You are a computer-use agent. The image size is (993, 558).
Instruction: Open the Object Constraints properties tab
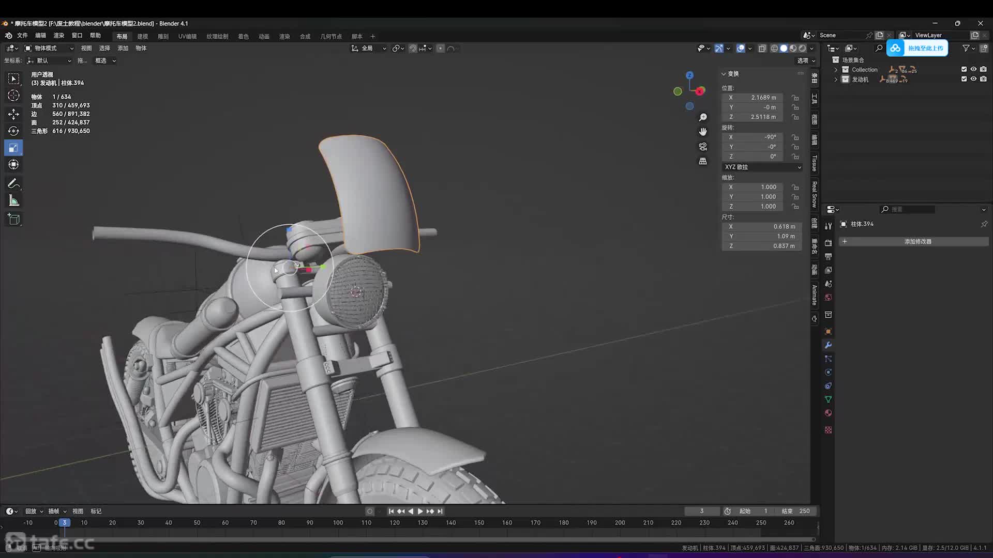[x=828, y=386]
